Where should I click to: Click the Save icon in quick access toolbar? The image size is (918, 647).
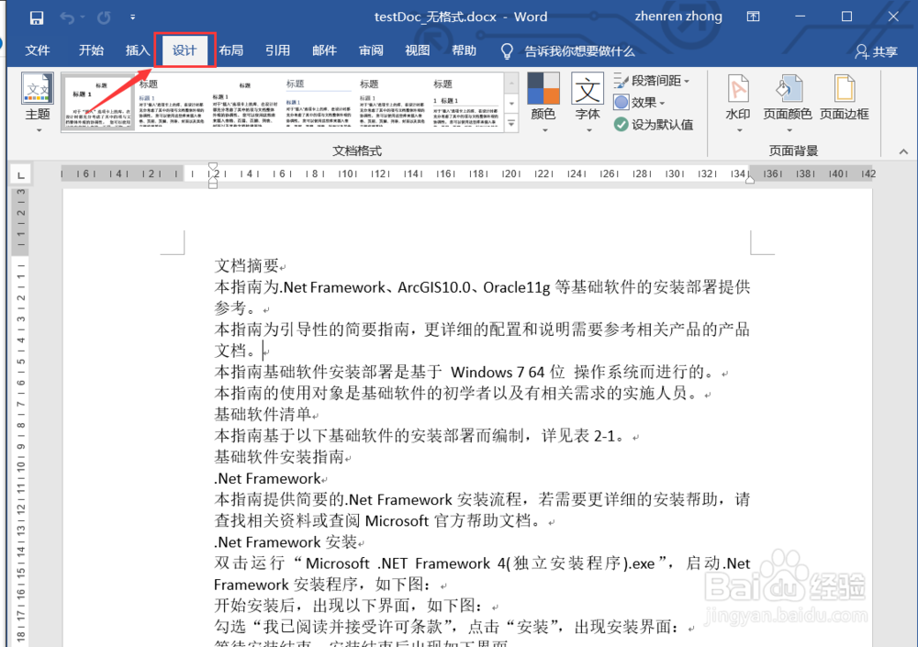pos(37,17)
